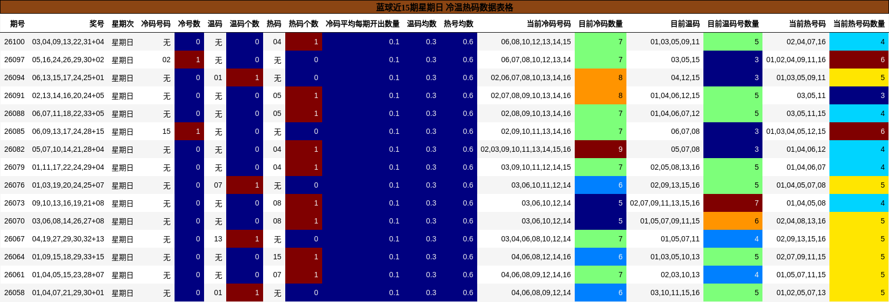
Task: Click cold code 02 in row 26097
Action: tap(166, 60)
